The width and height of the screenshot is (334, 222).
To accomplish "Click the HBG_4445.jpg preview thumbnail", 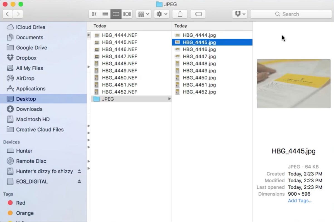I will click(293, 84).
